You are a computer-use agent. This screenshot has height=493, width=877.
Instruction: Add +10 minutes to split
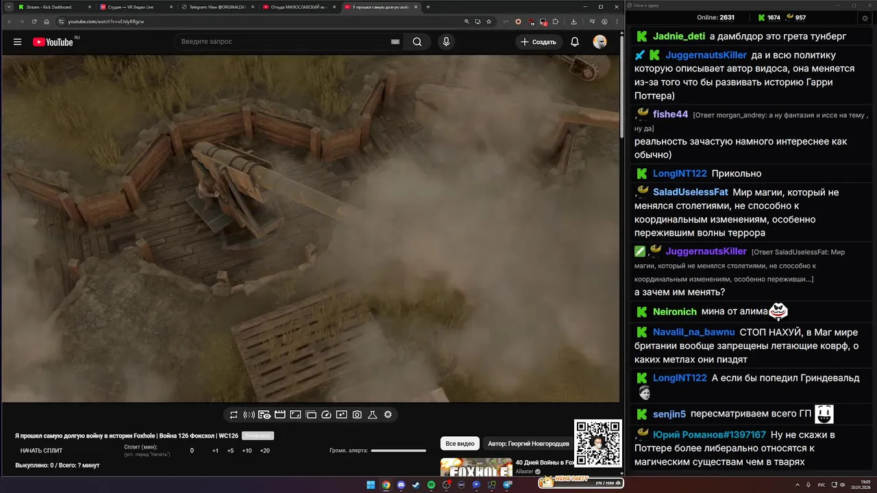(247, 451)
